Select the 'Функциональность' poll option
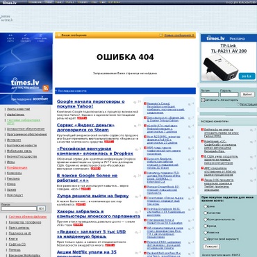The width and height of the screenshot is (257, 257). pos(205,219)
